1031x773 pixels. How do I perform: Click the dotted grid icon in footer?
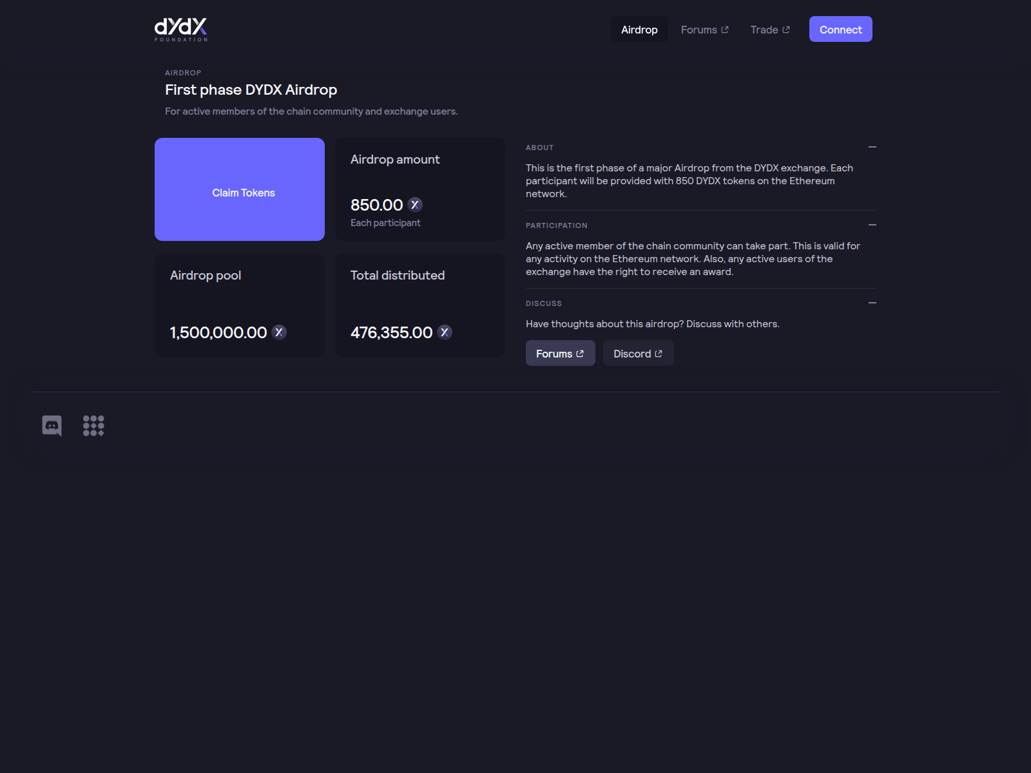(93, 426)
